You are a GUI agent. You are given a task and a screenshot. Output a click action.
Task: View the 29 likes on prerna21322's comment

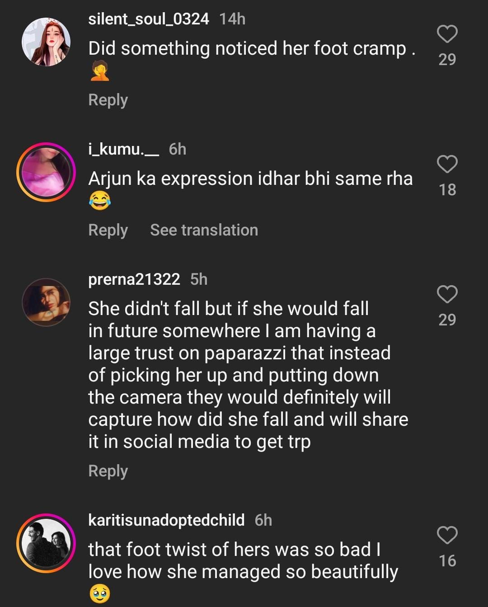click(447, 320)
